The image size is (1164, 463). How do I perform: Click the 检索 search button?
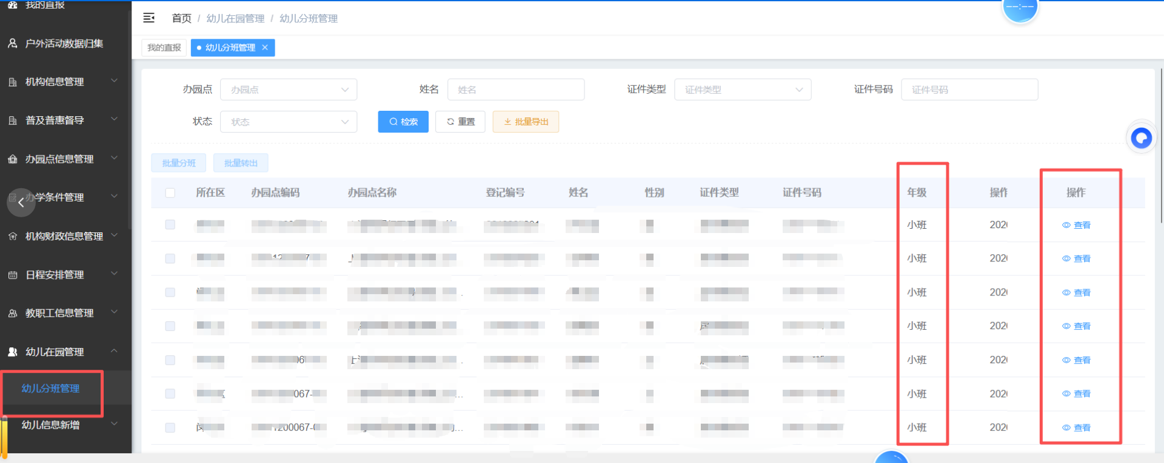(x=403, y=122)
